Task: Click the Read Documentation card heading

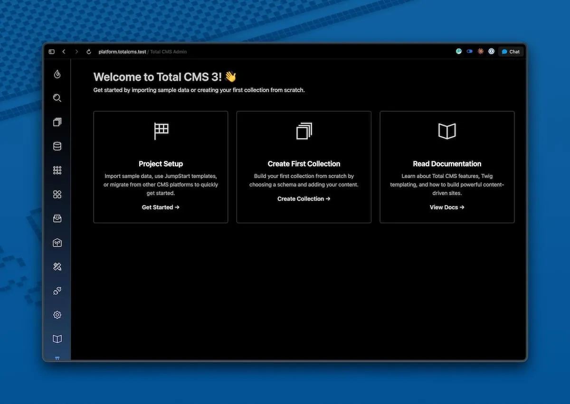Action: pyautogui.click(x=447, y=164)
